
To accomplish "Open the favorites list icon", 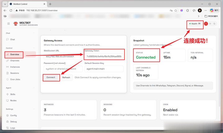I will point(194,10).
